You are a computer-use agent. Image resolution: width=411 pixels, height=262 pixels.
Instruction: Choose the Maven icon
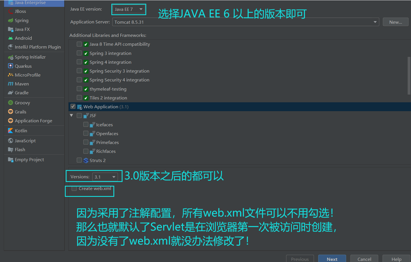point(11,84)
